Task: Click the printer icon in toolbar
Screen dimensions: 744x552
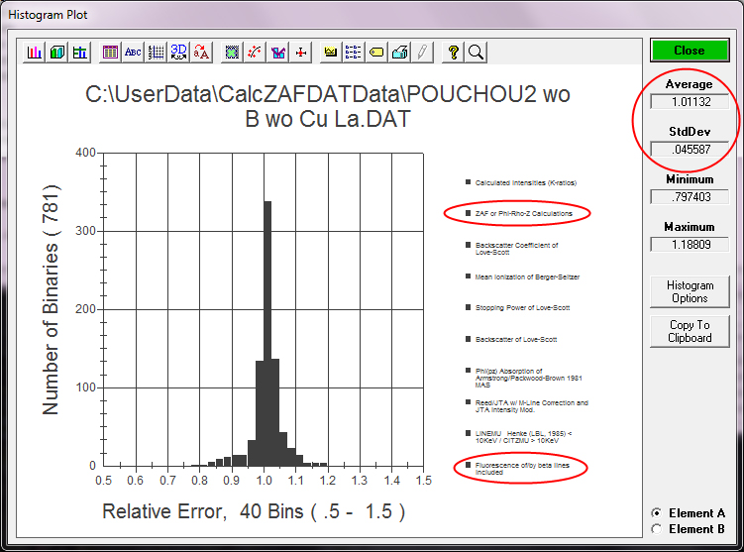Action: (x=399, y=53)
